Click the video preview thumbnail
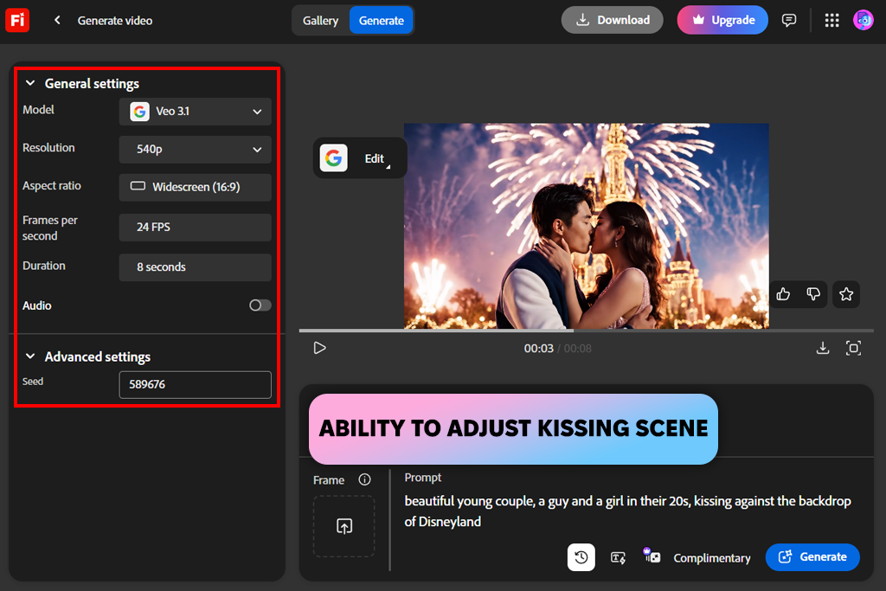Image resolution: width=886 pixels, height=591 pixels. (586, 226)
